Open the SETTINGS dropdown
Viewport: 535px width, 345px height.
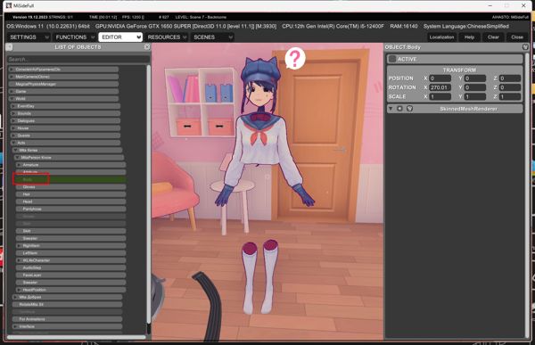tap(29, 37)
